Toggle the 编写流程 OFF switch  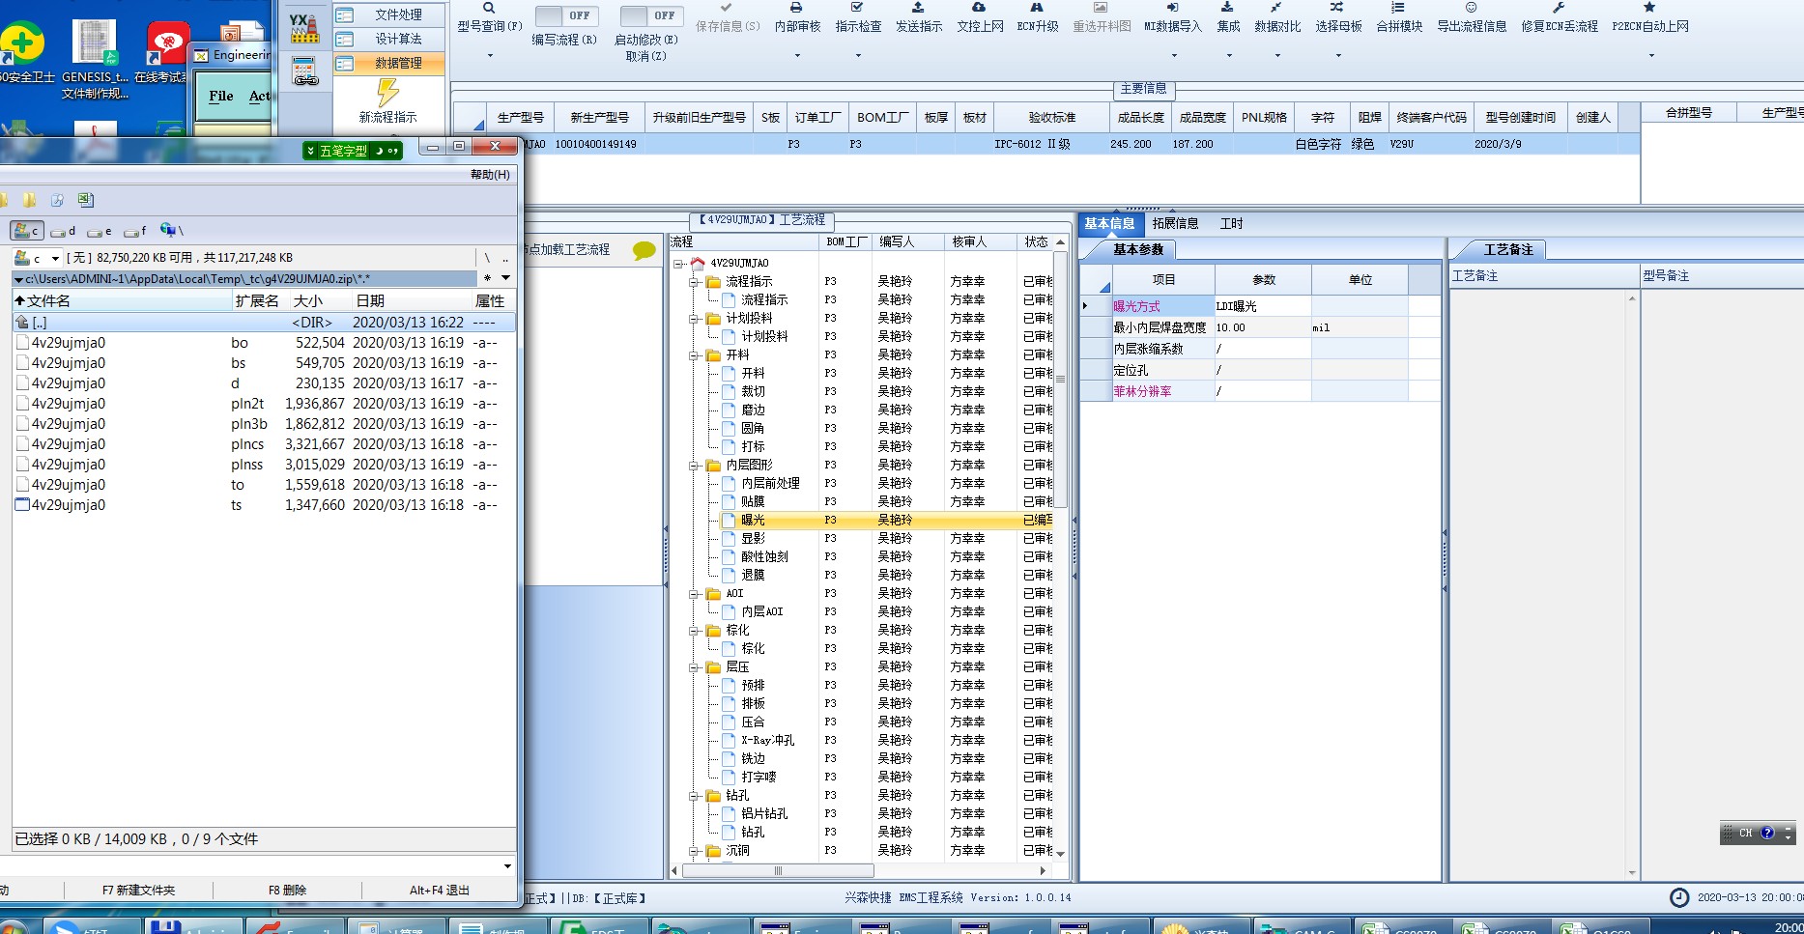pos(566,15)
